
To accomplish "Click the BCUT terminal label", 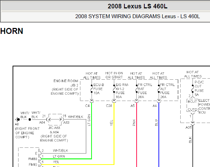I will pyautogui.click(x=192, y=102).
